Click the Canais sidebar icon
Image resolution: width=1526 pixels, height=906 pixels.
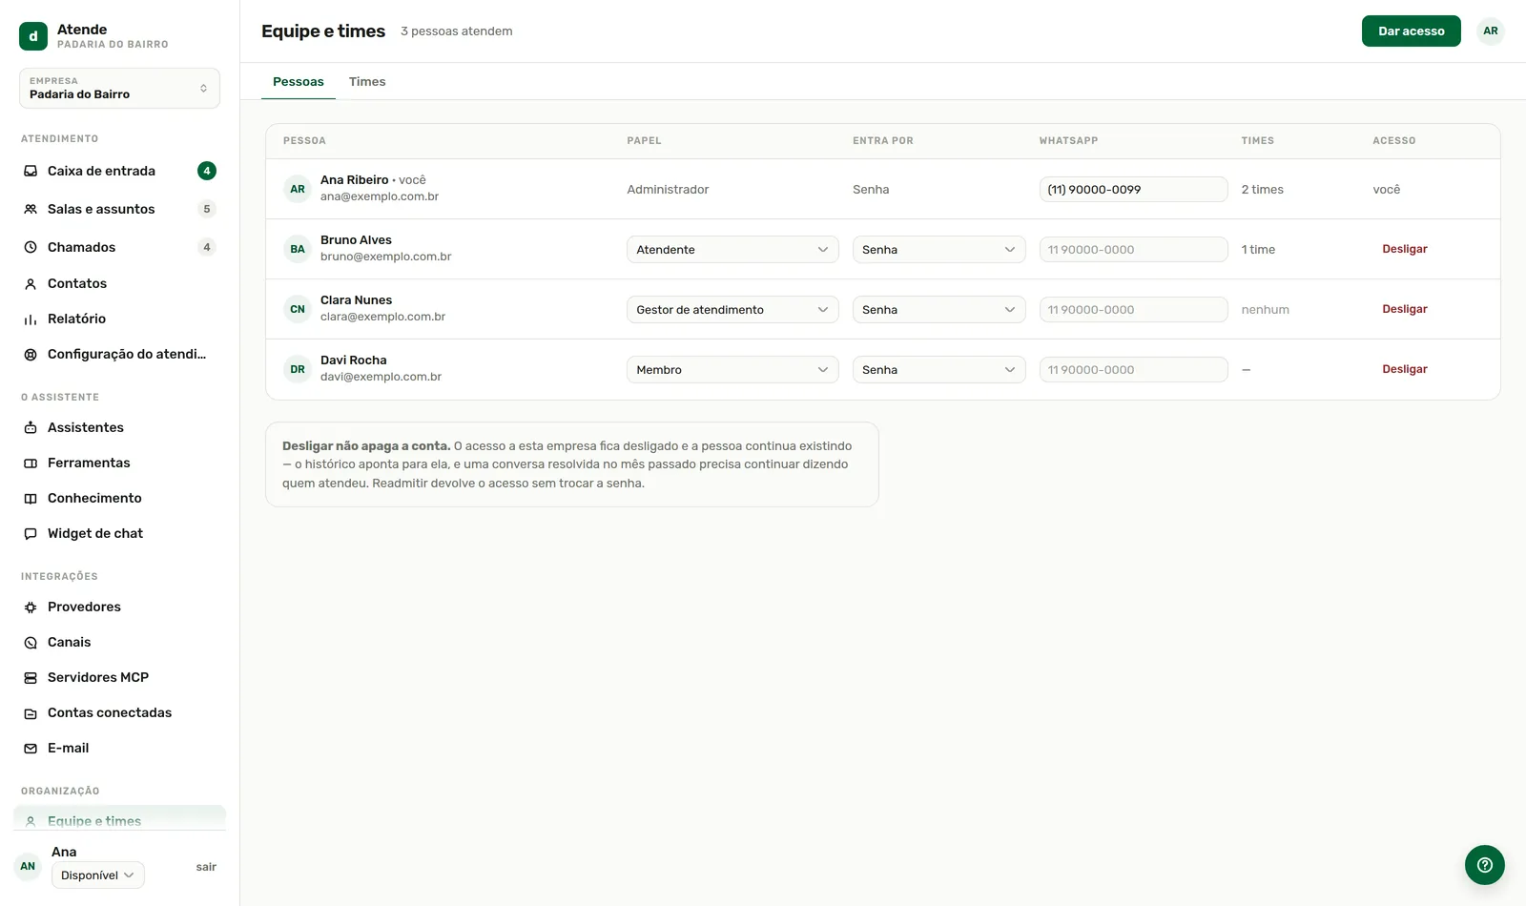coord(31,642)
